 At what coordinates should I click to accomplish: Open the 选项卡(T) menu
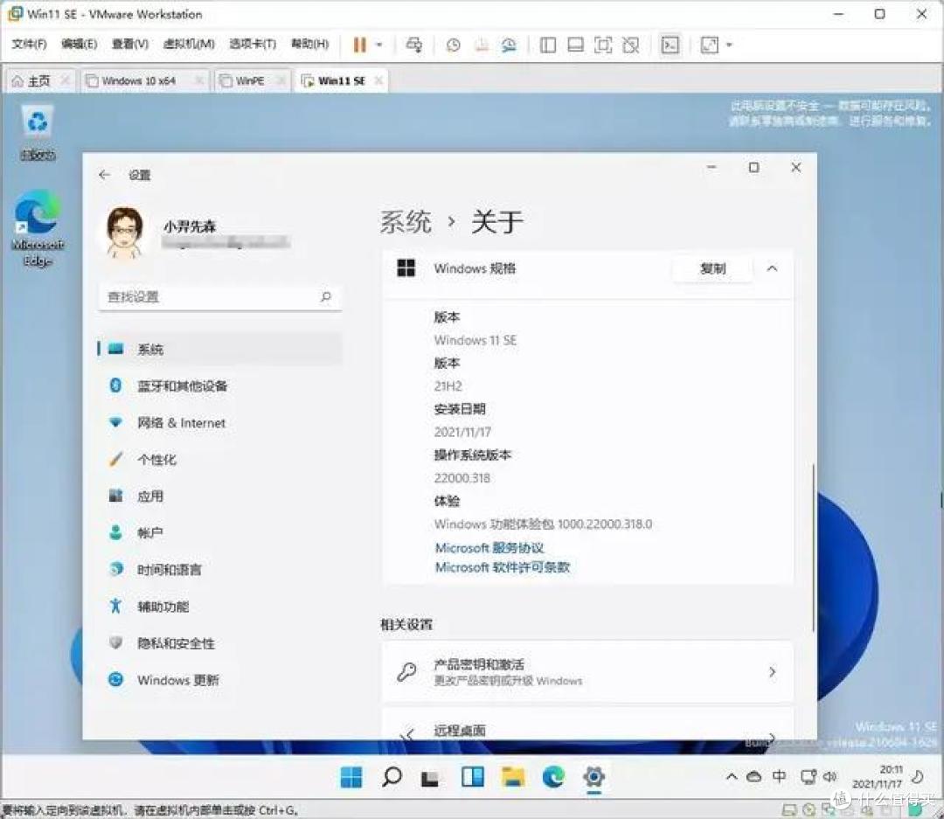coord(253,44)
